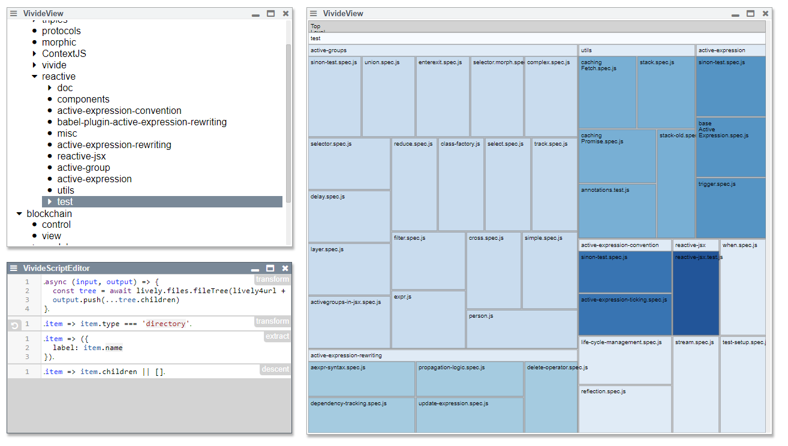The width and height of the screenshot is (788, 446).
Task: Select the reactive-jsx tree item
Action: point(82,156)
